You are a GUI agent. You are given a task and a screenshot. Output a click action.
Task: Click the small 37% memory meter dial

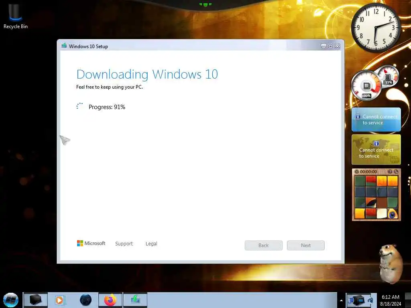point(388,76)
